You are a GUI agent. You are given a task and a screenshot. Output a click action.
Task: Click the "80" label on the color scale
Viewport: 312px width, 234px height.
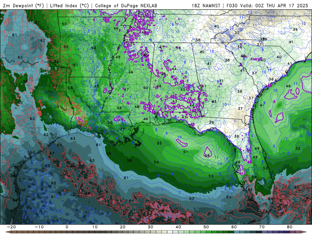[x=290, y=227]
